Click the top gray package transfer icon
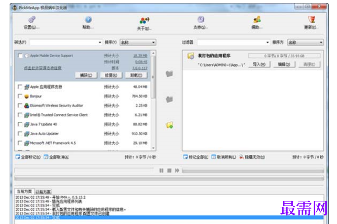The height and width of the screenshot is (224, 337). tap(169, 74)
